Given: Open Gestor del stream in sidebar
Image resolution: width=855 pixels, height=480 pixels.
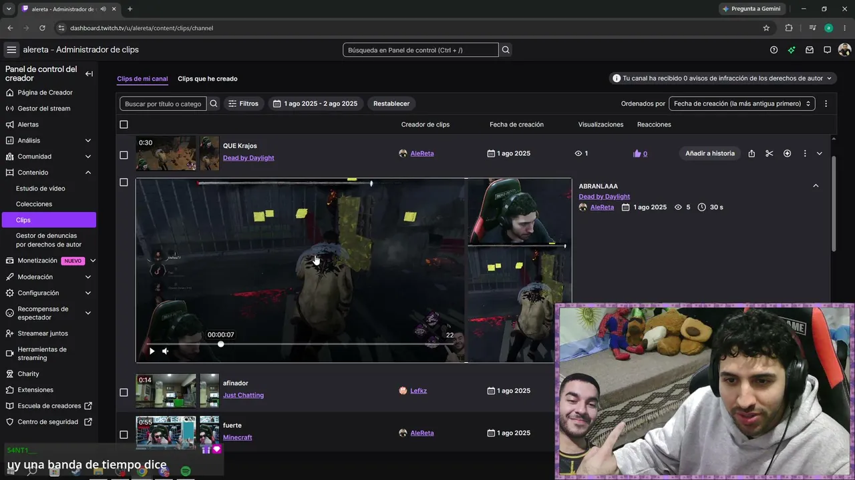Looking at the screenshot, I should click(44, 109).
